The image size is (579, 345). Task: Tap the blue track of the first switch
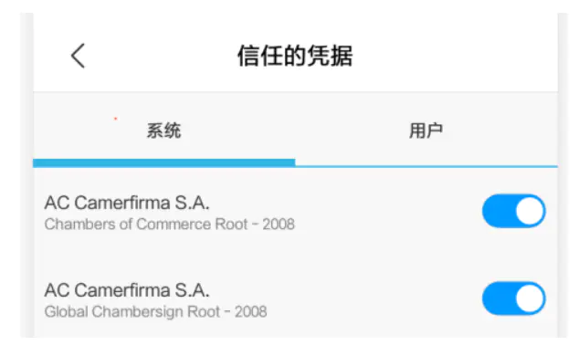(499, 211)
